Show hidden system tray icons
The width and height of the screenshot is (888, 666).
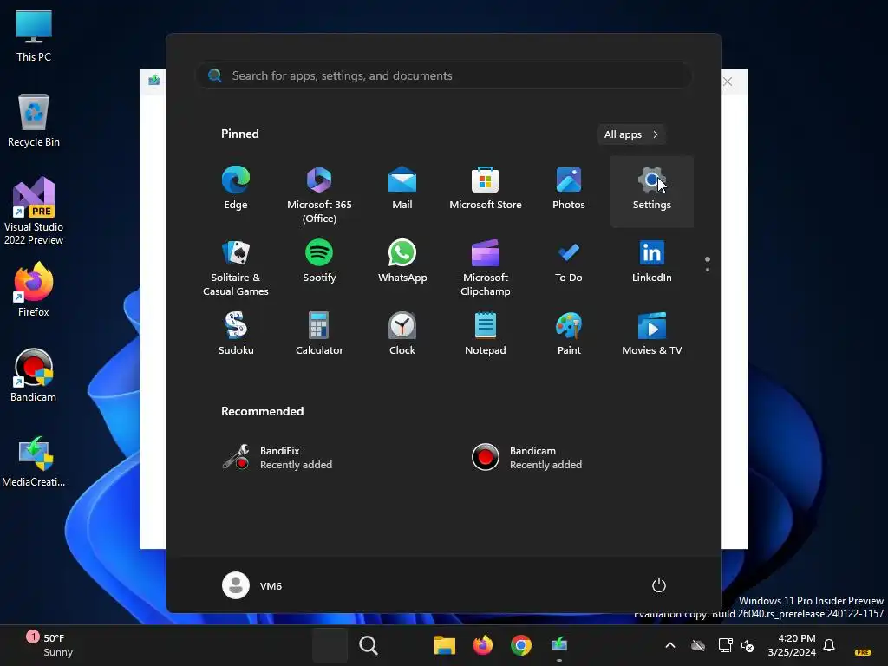click(x=670, y=645)
